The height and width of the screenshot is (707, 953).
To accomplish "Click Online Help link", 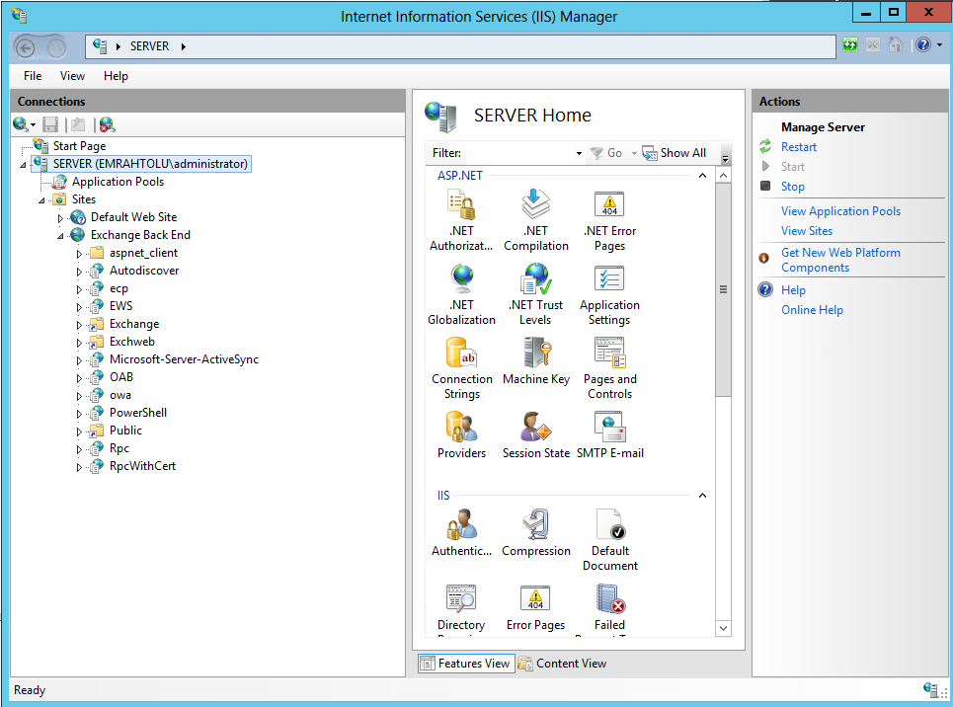I will (x=812, y=310).
